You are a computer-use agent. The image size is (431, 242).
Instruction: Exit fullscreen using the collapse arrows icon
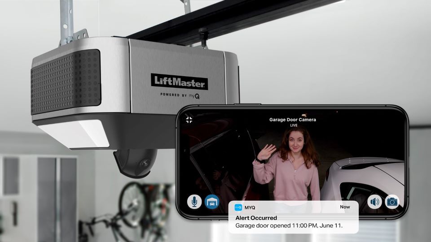point(189,120)
